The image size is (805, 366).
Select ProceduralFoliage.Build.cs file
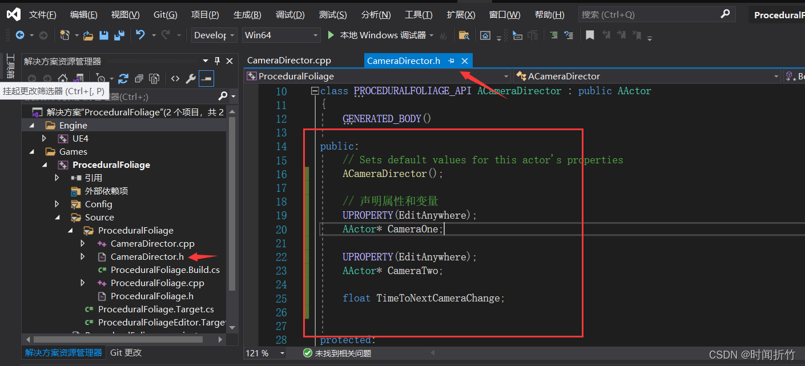pyautogui.click(x=165, y=270)
